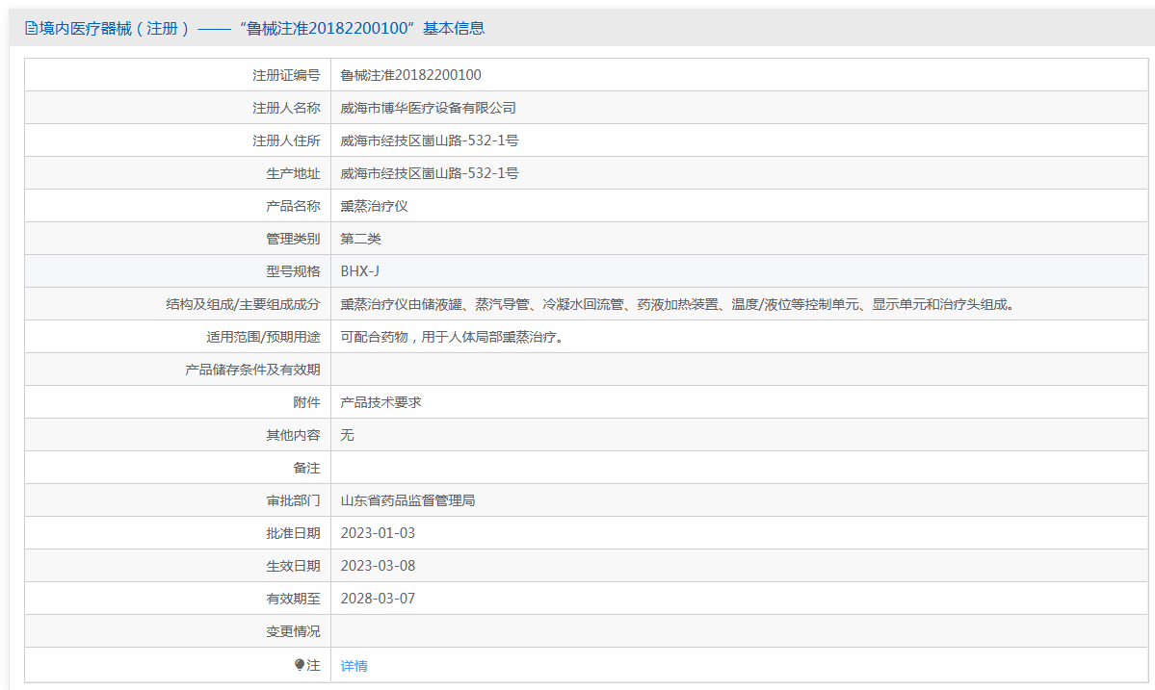Select model value BHX-J
The width and height of the screenshot is (1155, 690).
coord(359,271)
